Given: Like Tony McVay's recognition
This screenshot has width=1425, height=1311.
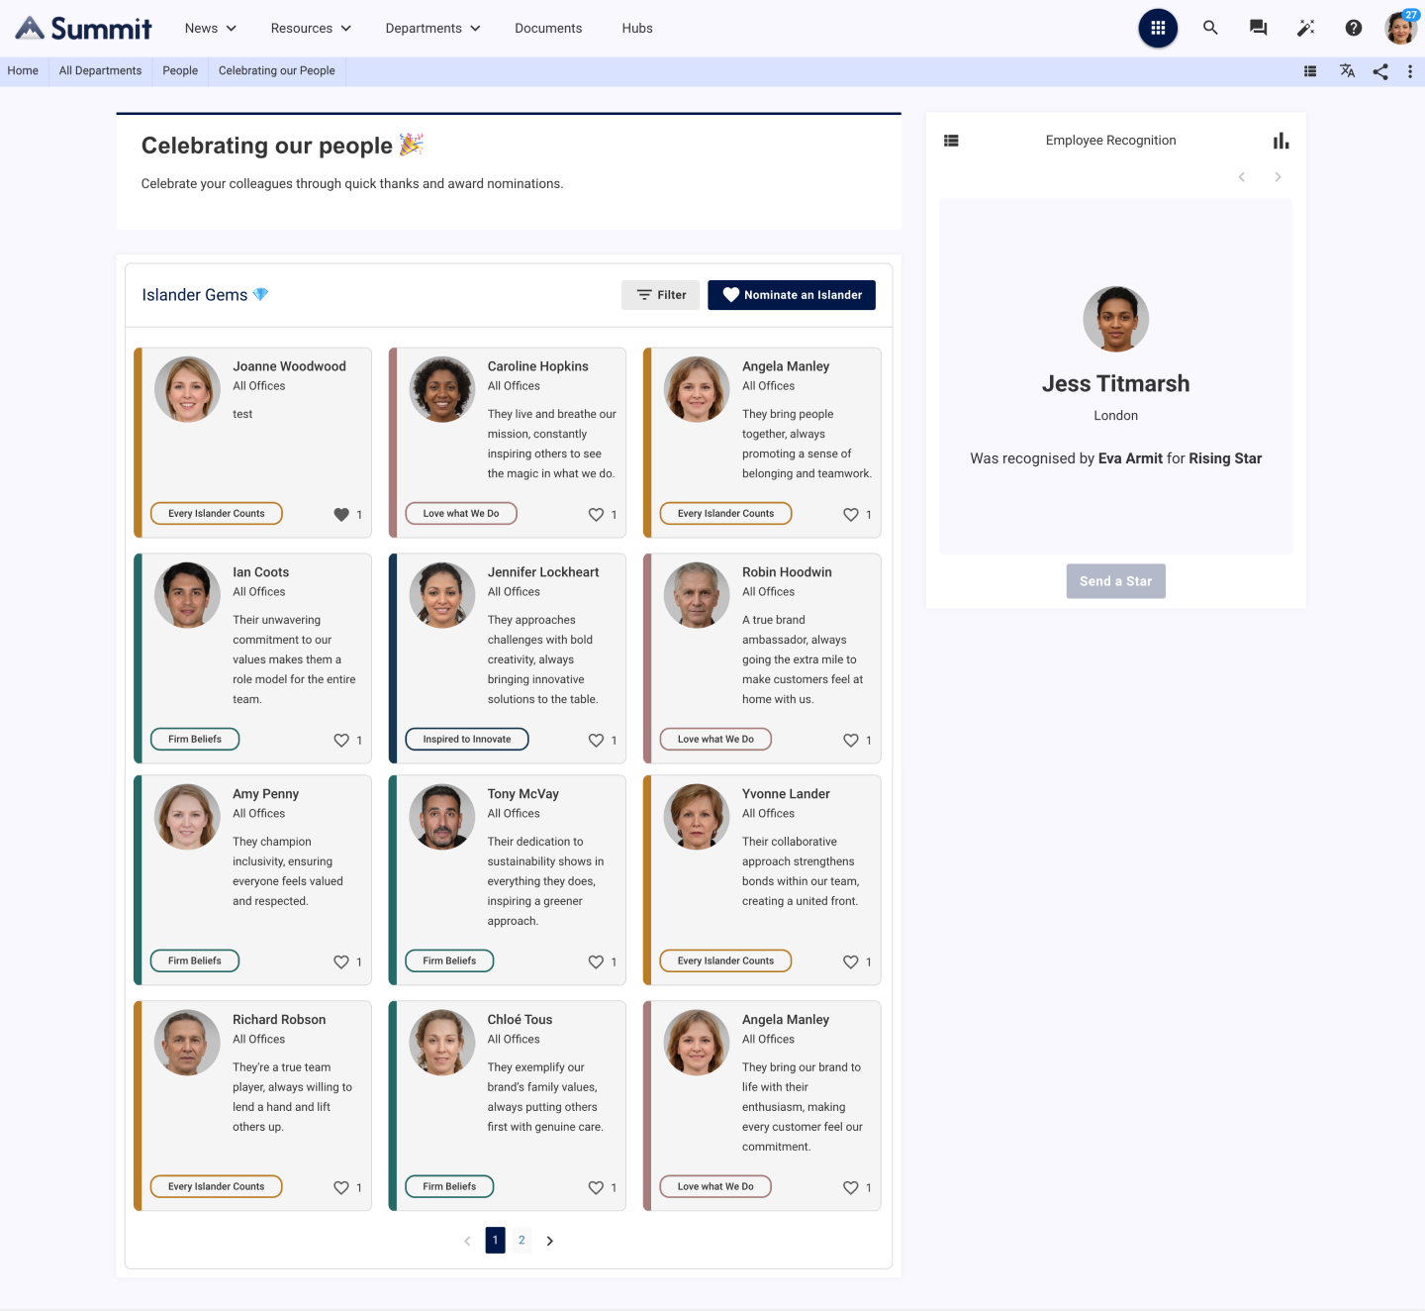Looking at the screenshot, I should [598, 961].
